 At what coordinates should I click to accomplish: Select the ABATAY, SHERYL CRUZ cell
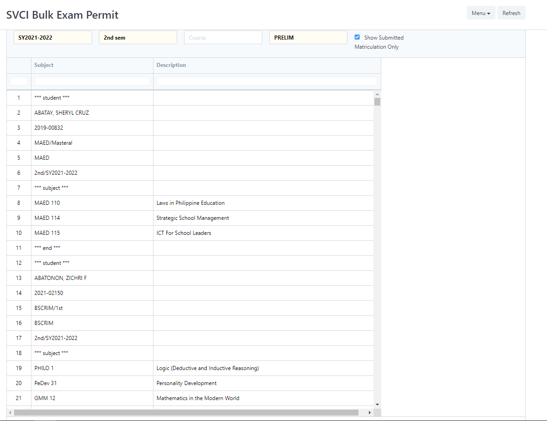tap(92, 113)
